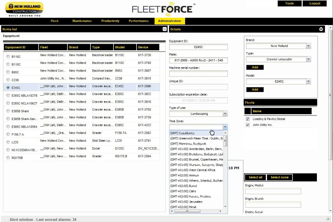Uncheck the Loading & Paving Global fleet
The image size is (333, 222).
tap(248, 119)
